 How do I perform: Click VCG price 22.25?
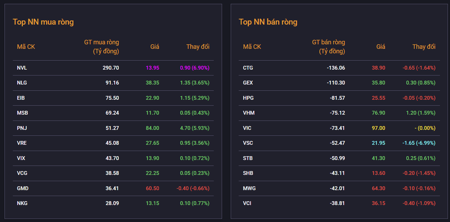(152, 173)
